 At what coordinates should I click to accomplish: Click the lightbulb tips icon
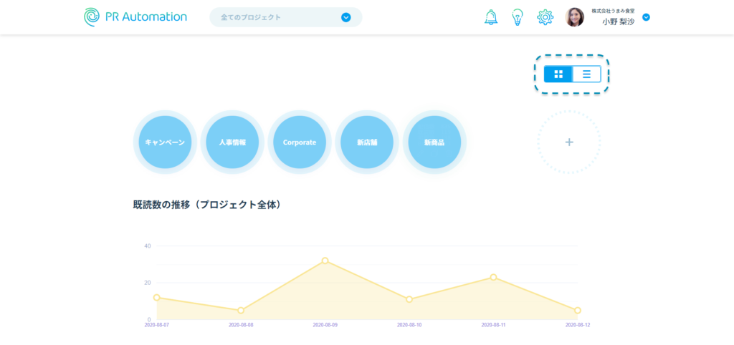click(x=518, y=17)
